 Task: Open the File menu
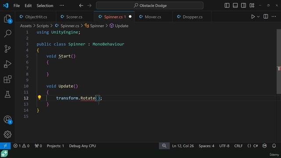pos(17,6)
